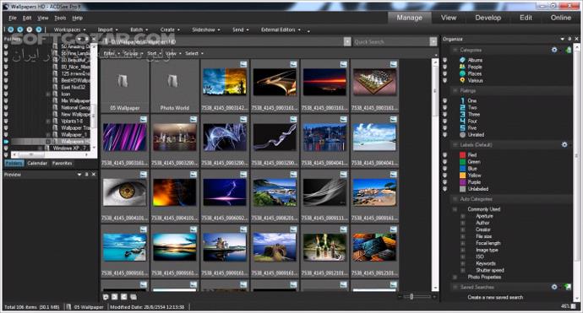Screen dimensions: 583x313
Task: Open the Workspaces dropdown
Action: tap(69, 30)
